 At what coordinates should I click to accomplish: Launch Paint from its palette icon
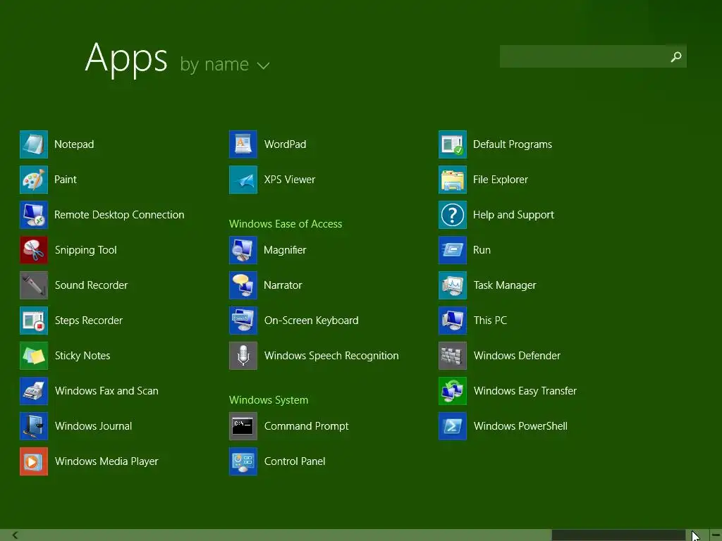(34, 180)
